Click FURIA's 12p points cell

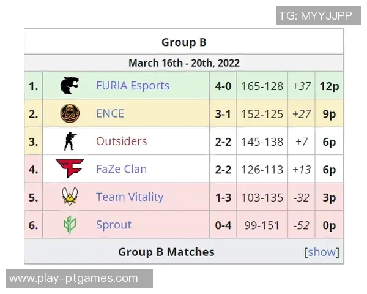pyautogui.click(x=328, y=86)
